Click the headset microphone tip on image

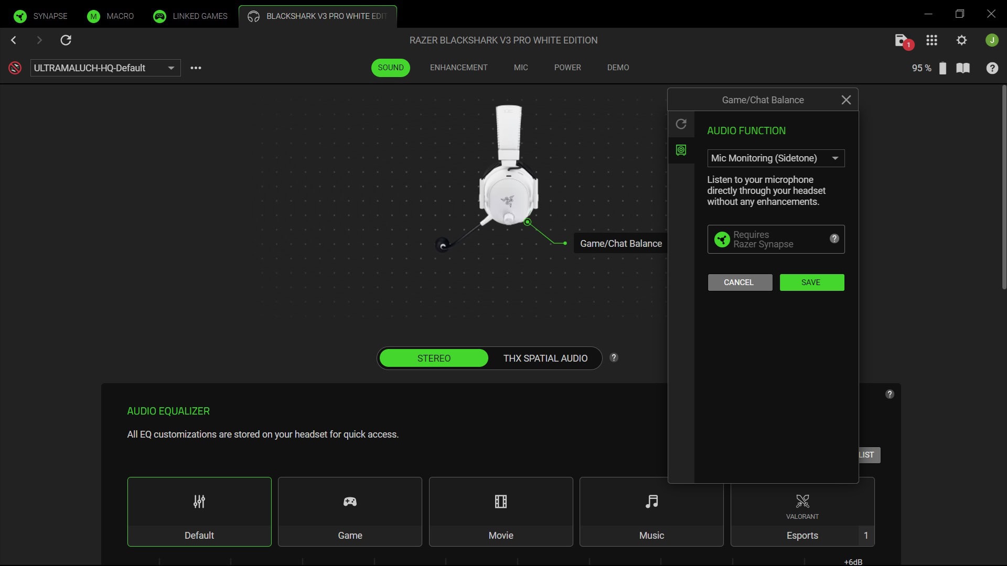[x=443, y=245]
